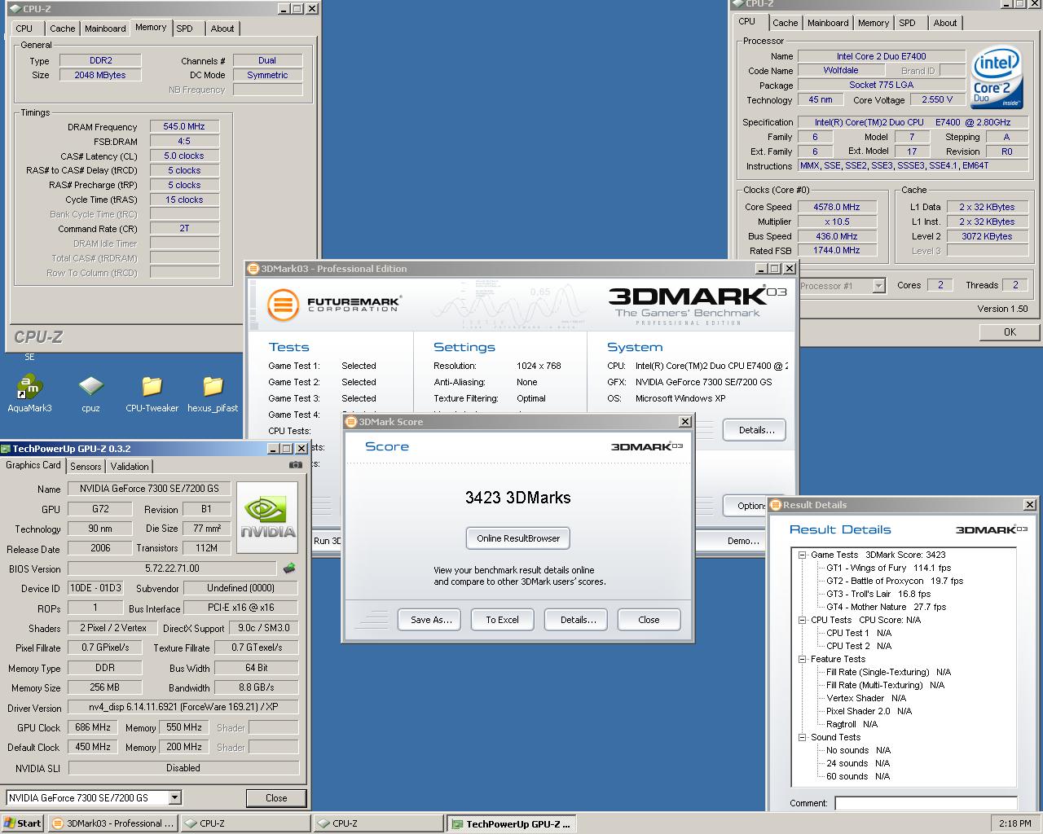Click the Windows Start button
The image size is (1043, 834).
(23, 823)
